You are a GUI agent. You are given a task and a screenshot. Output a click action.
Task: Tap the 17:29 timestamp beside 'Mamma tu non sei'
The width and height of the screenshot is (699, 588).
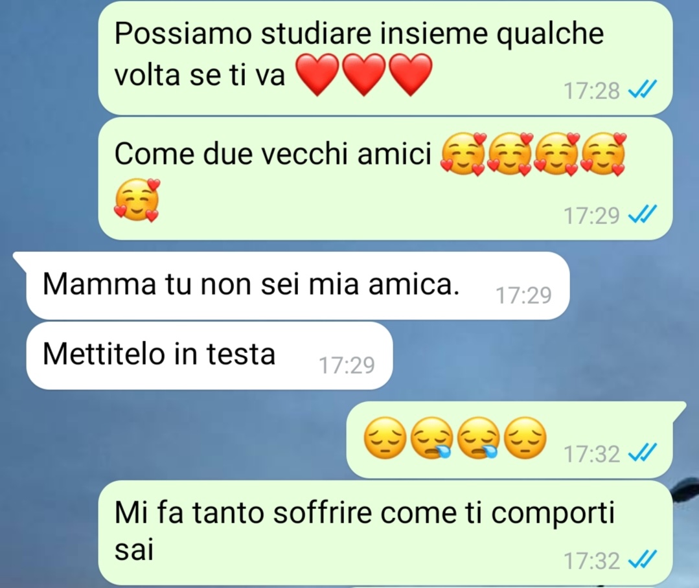click(x=524, y=295)
